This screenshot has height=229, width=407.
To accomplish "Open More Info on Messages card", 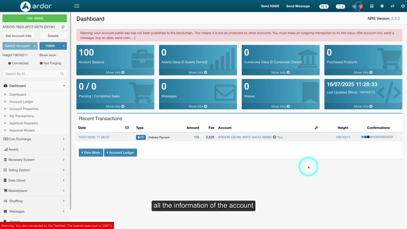I will pyautogui.click(x=198, y=106).
